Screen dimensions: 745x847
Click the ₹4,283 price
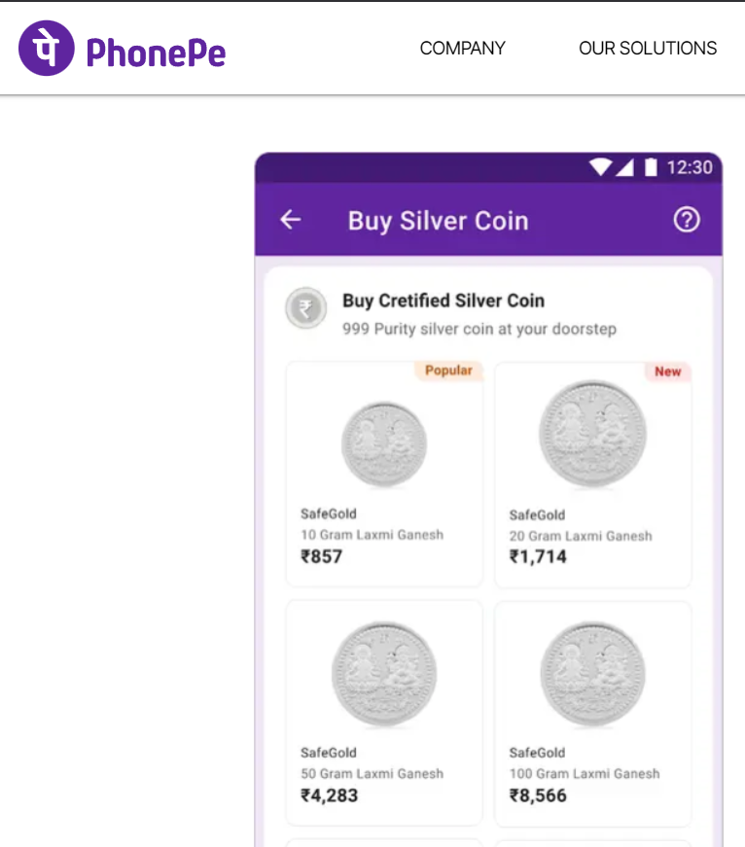click(x=330, y=795)
